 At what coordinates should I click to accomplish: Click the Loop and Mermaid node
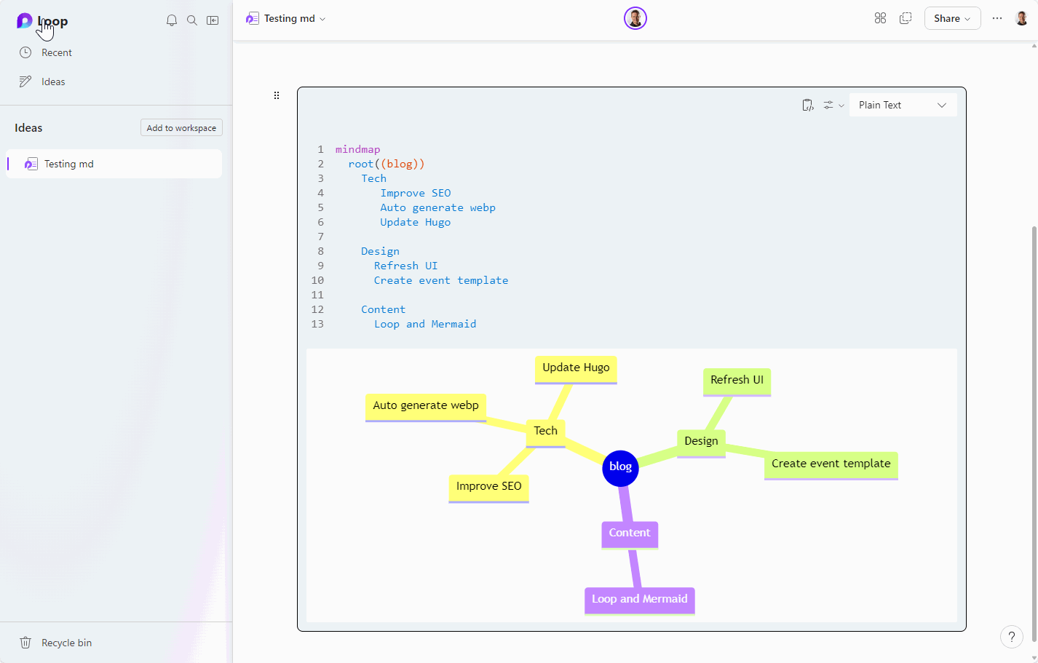(x=639, y=600)
